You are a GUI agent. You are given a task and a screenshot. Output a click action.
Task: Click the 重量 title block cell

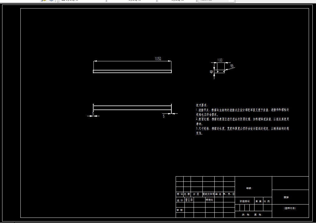tap(258, 201)
